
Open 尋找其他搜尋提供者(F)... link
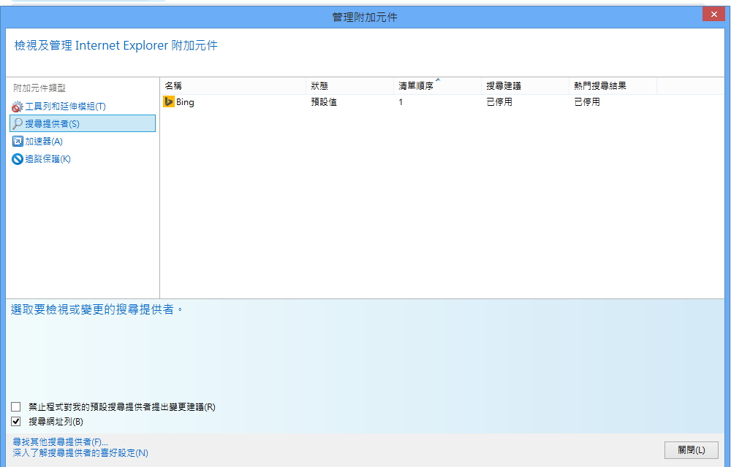pos(60,442)
